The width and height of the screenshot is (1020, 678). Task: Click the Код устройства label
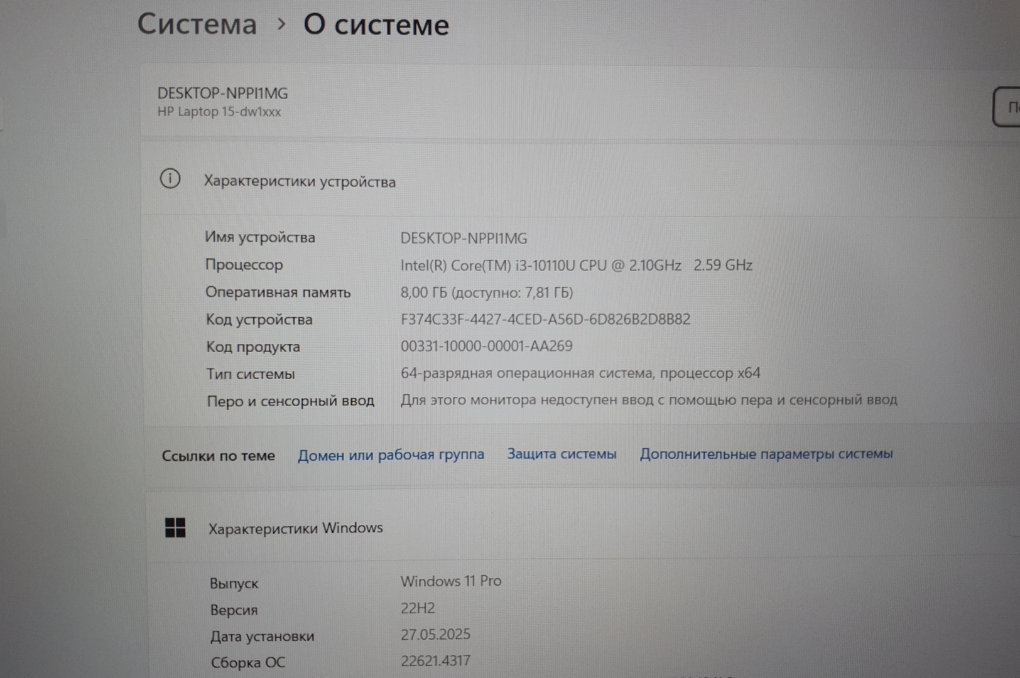(x=259, y=320)
